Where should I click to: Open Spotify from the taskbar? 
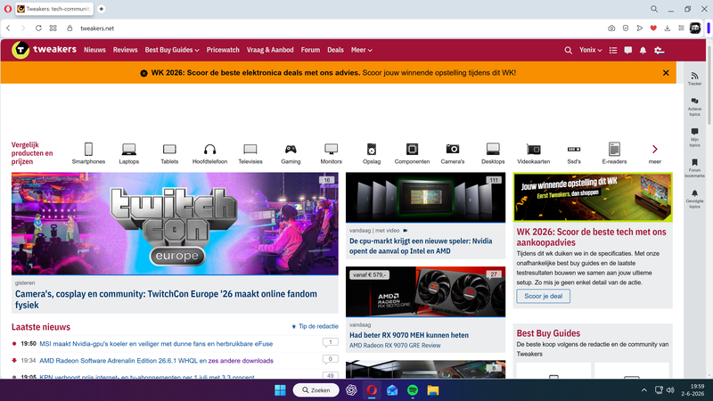tap(413, 390)
